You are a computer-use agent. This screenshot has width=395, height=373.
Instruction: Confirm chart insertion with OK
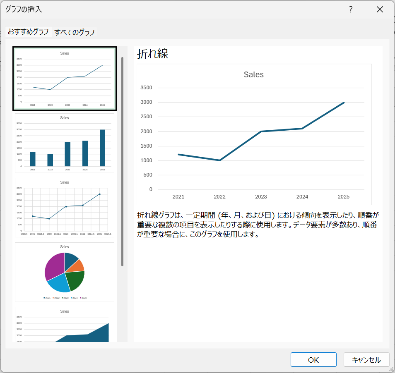click(x=313, y=360)
